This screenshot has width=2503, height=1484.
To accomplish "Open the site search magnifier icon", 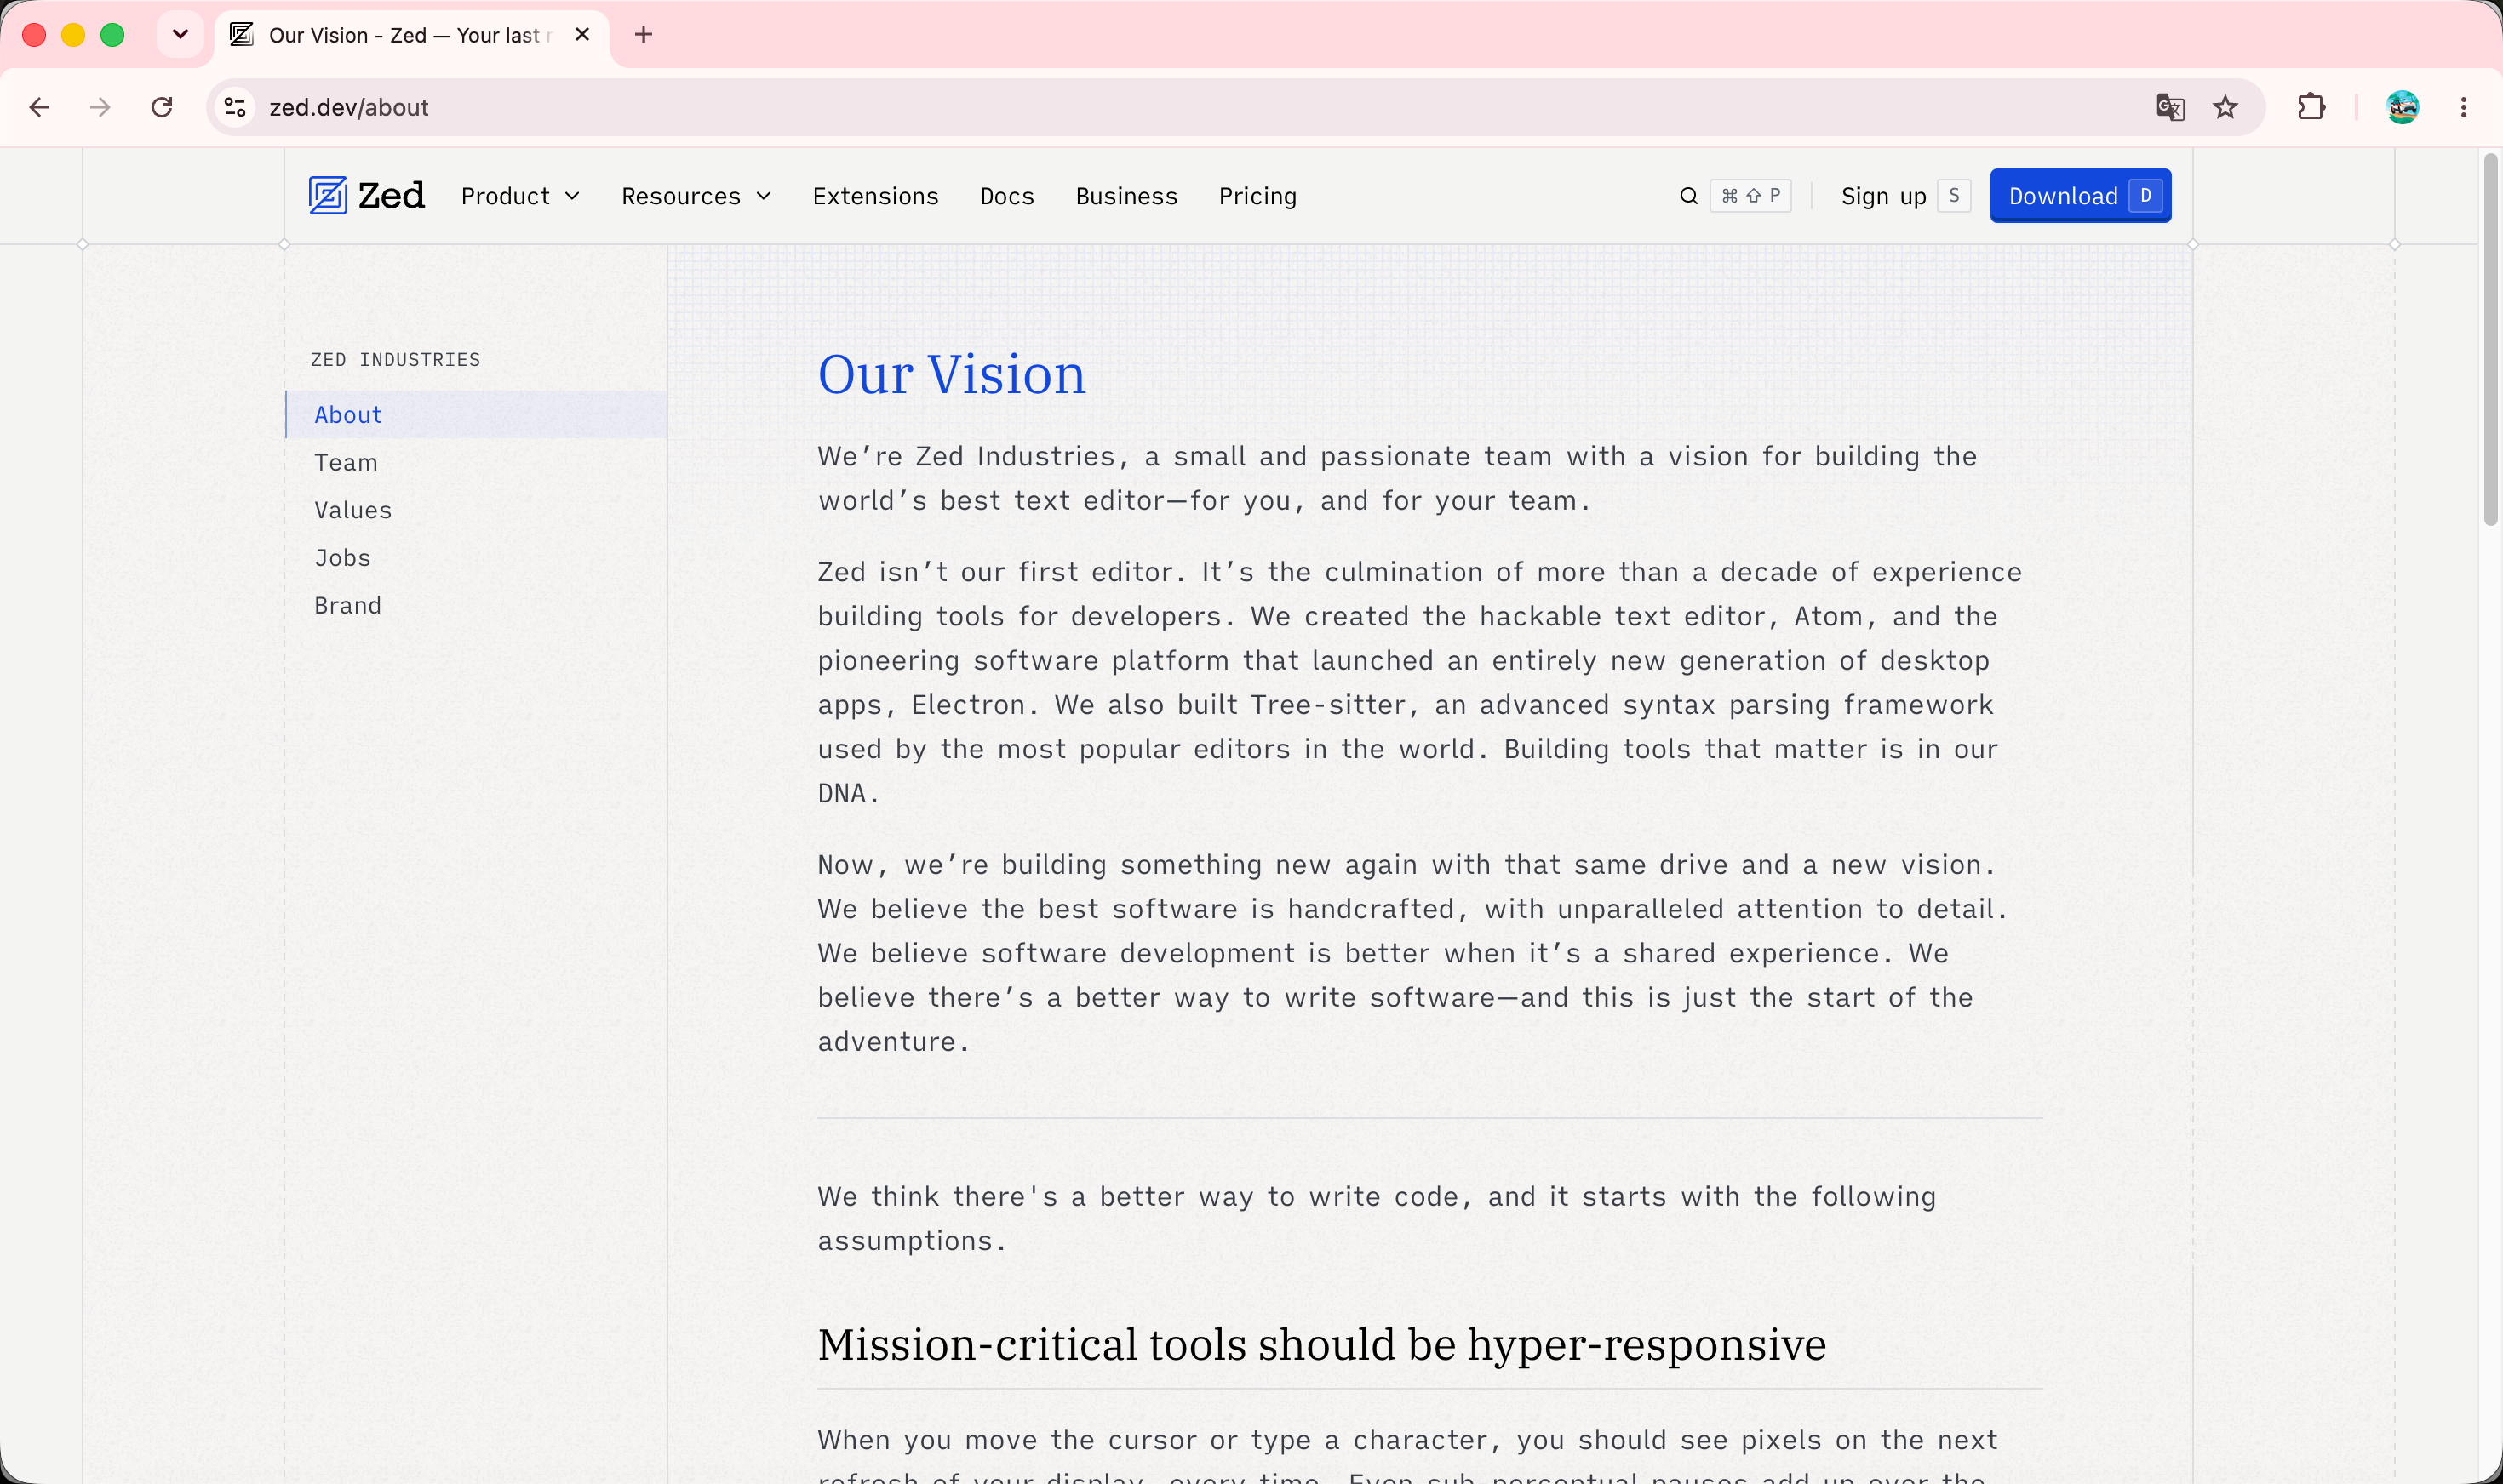I will 1689,196.
